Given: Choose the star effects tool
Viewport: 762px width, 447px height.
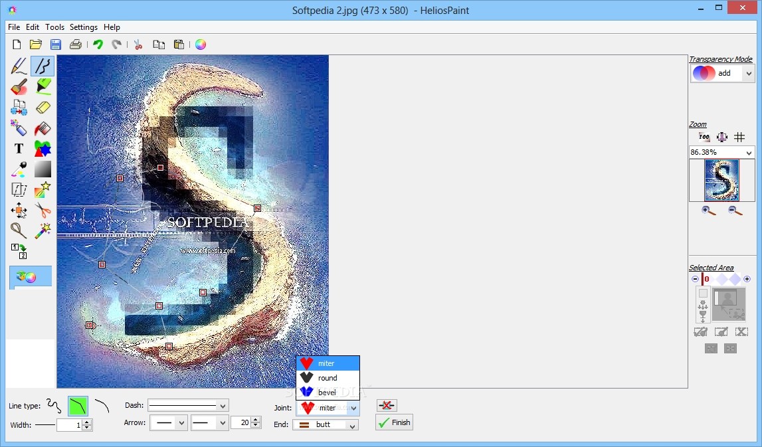Looking at the screenshot, I should click(x=43, y=190).
